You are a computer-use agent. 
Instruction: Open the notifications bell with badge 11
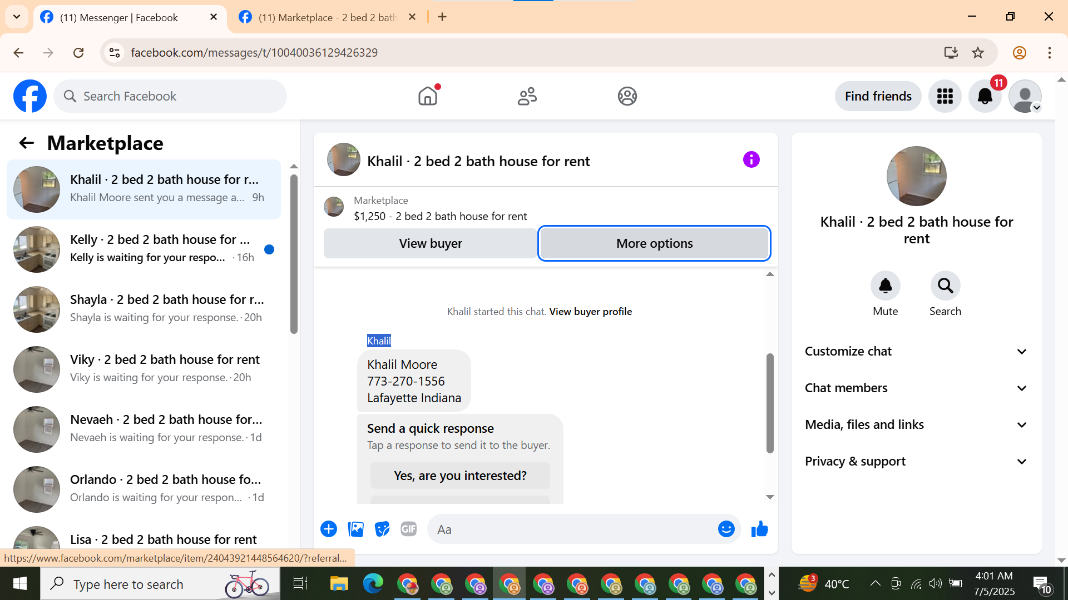[x=985, y=96]
